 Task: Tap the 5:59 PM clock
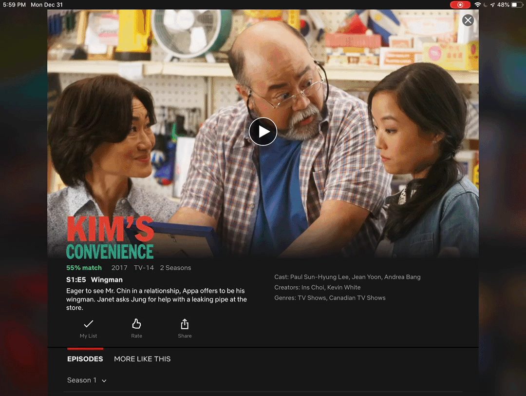[x=15, y=5]
